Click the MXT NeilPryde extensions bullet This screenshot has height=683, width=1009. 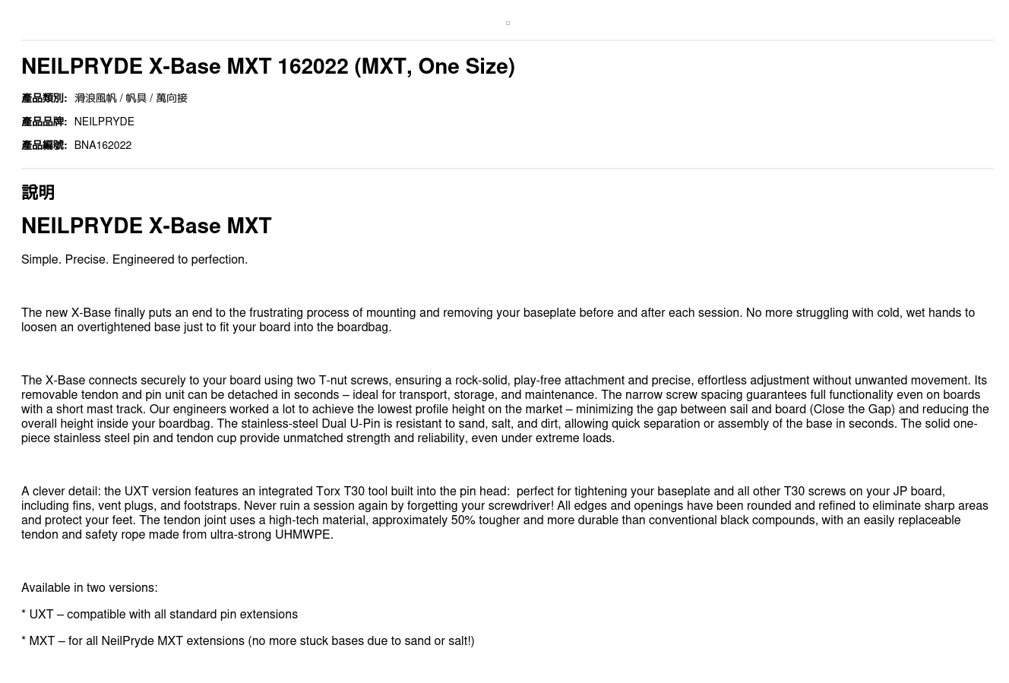[x=248, y=641]
